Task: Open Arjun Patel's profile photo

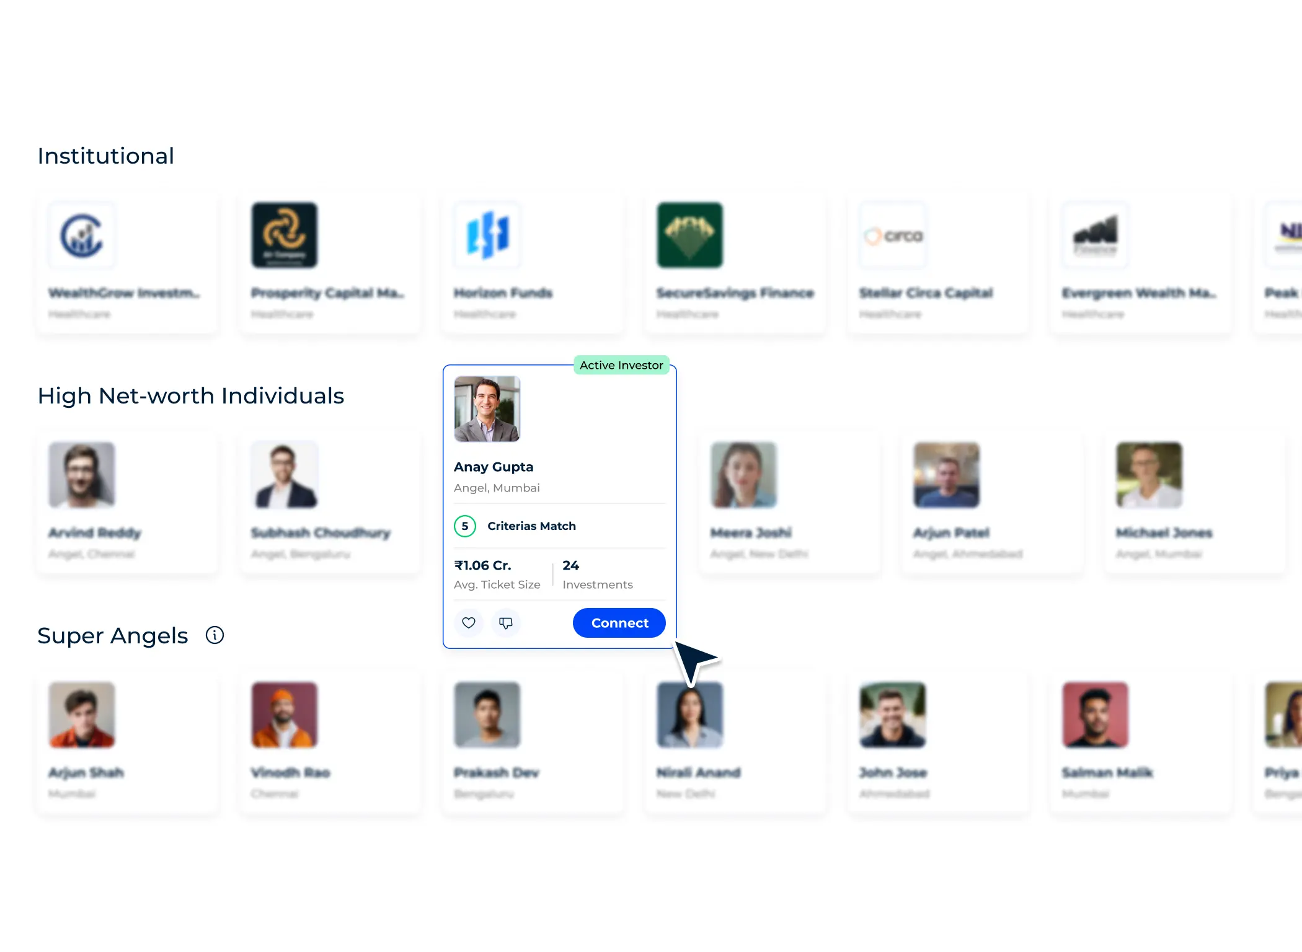Action: pyautogui.click(x=947, y=475)
